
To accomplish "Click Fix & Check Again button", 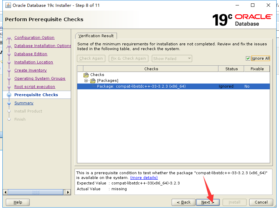I will 129,58.
